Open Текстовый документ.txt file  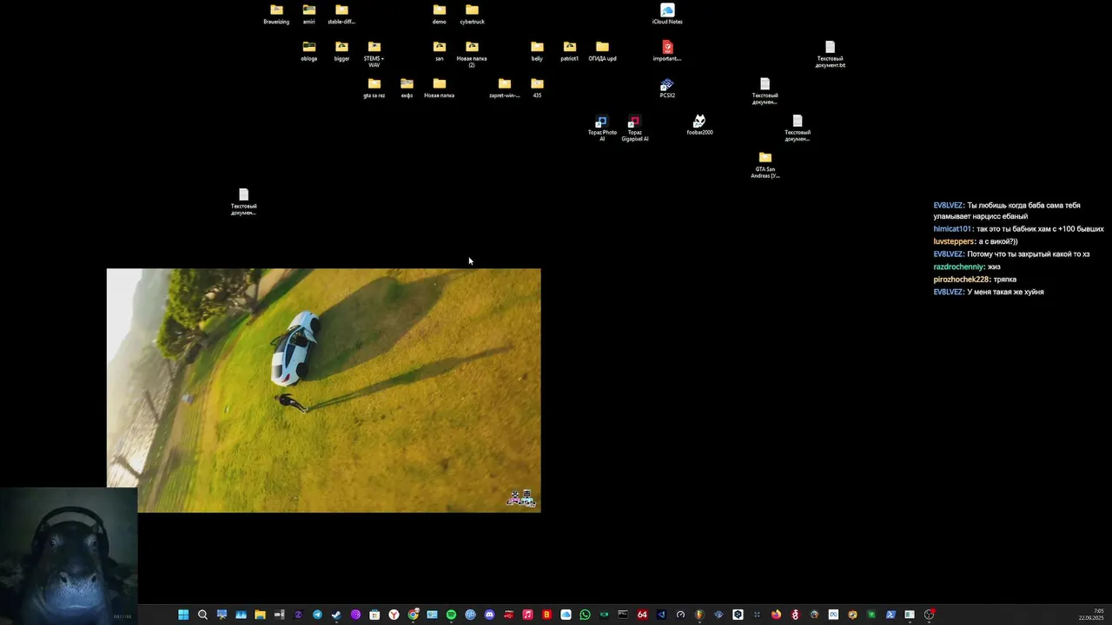[830, 54]
